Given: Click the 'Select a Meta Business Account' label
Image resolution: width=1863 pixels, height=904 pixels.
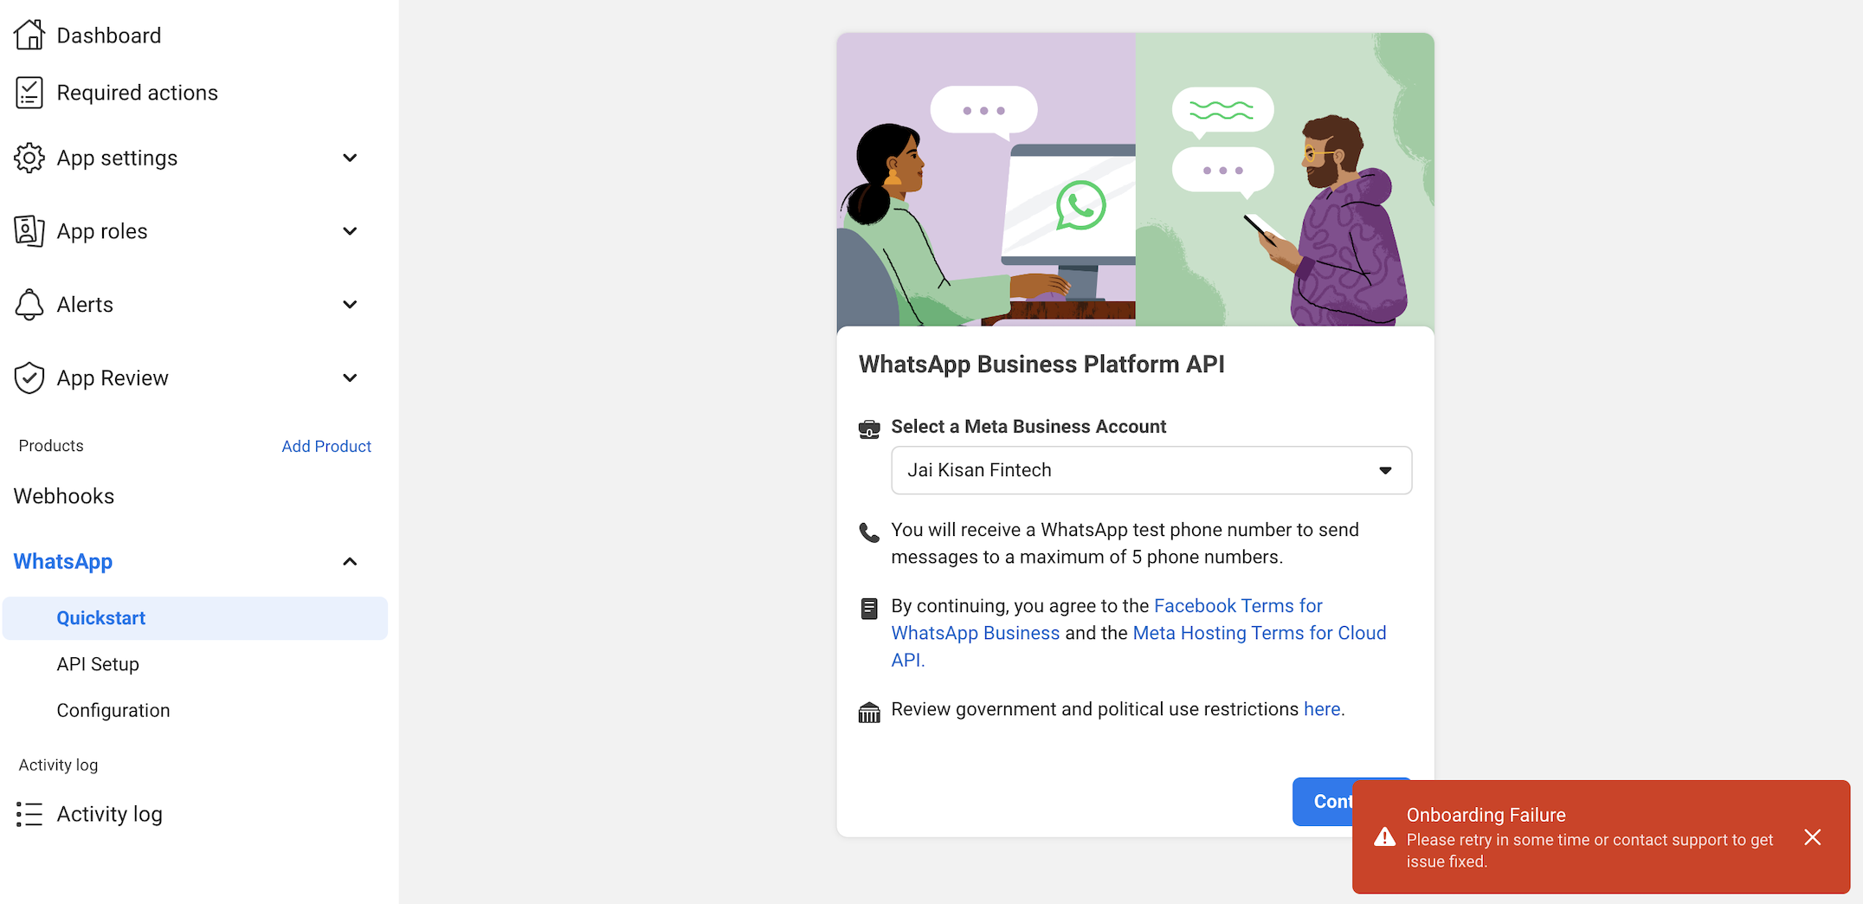Looking at the screenshot, I should (x=1028, y=427).
